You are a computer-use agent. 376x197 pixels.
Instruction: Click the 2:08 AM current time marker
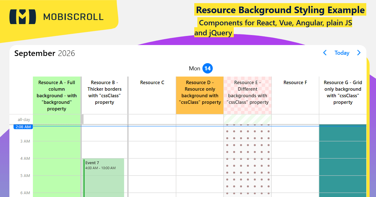pyautogui.click(x=23, y=127)
